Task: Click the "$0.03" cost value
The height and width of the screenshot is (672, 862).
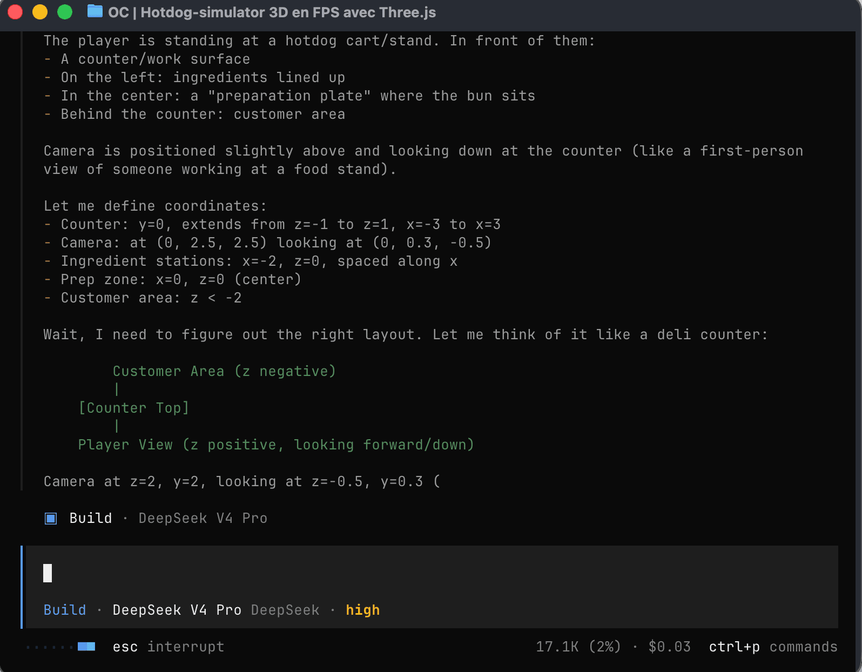Action: pyautogui.click(x=670, y=647)
